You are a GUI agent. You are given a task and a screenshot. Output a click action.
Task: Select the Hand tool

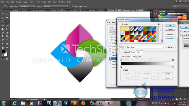(3, 48)
